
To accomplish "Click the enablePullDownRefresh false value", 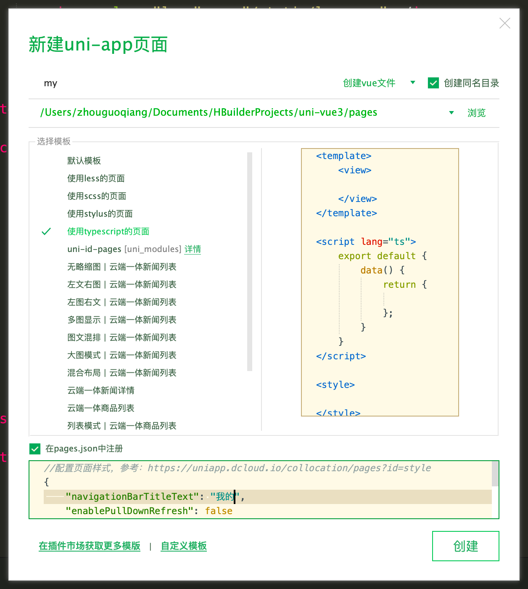I will click(219, 511).
